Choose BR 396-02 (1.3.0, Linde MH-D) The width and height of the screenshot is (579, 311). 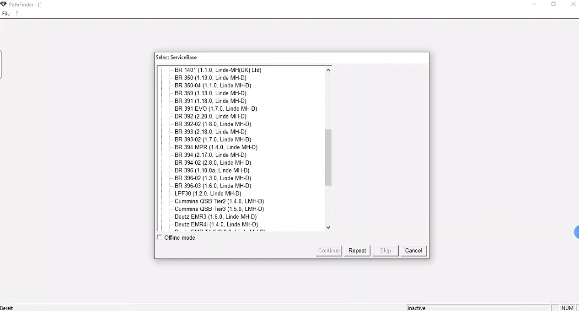point(213,178)
